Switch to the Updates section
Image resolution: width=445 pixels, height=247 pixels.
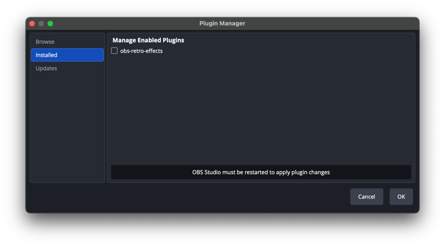click(x=46, y=68)
